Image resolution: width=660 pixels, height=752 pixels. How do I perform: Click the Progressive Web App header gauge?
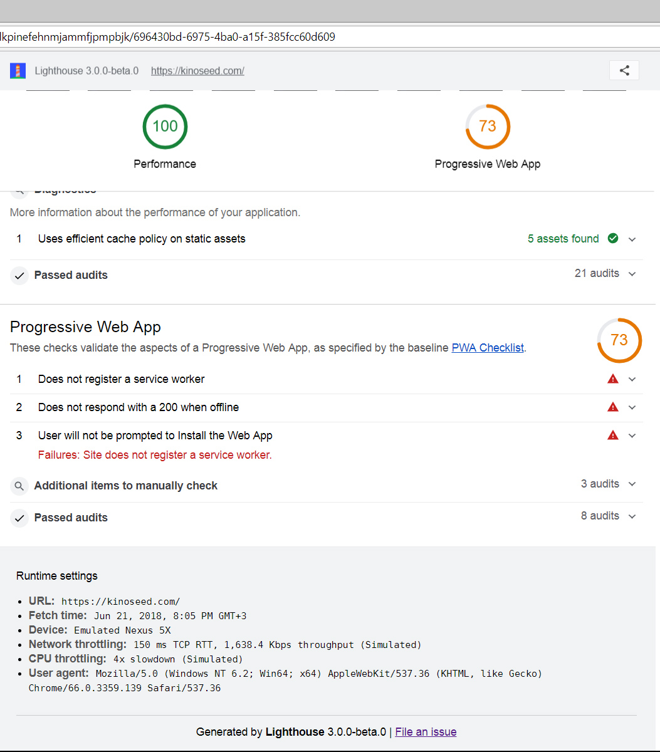pos(488,127)
